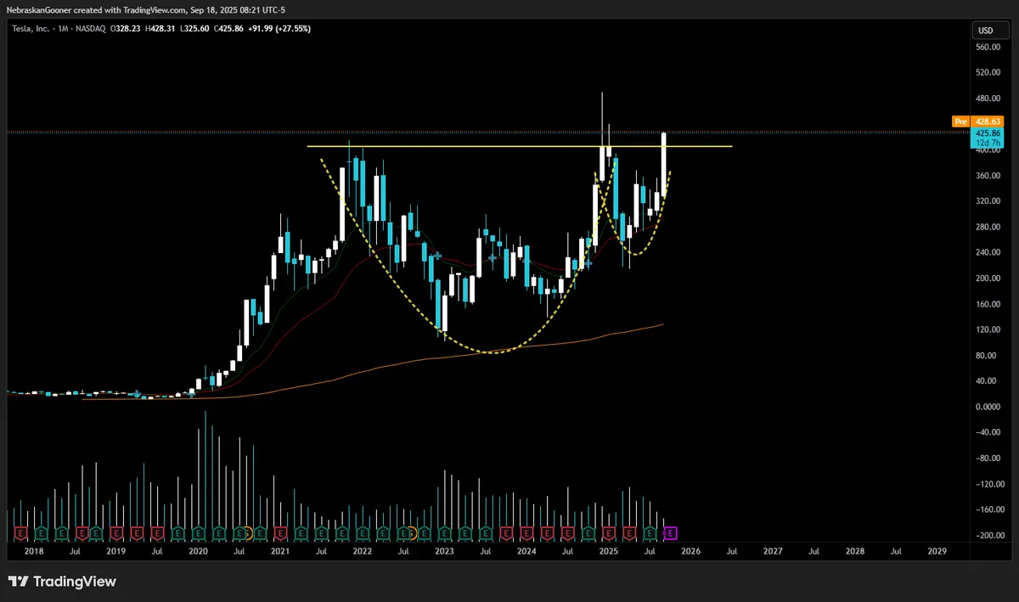Click the 2022 time axis label
Screen dimensions: 1019x602
pos(363,551)
